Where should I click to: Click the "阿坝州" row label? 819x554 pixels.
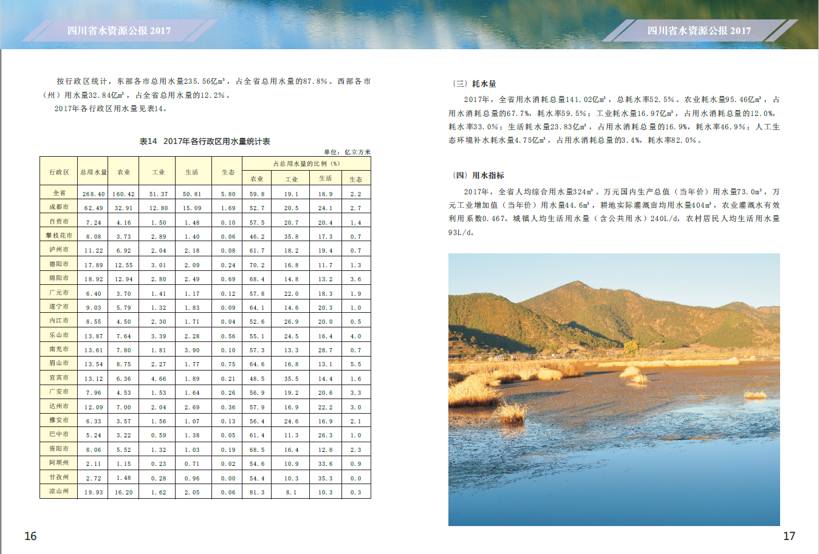pyautogui.click(x=59, y=463)
